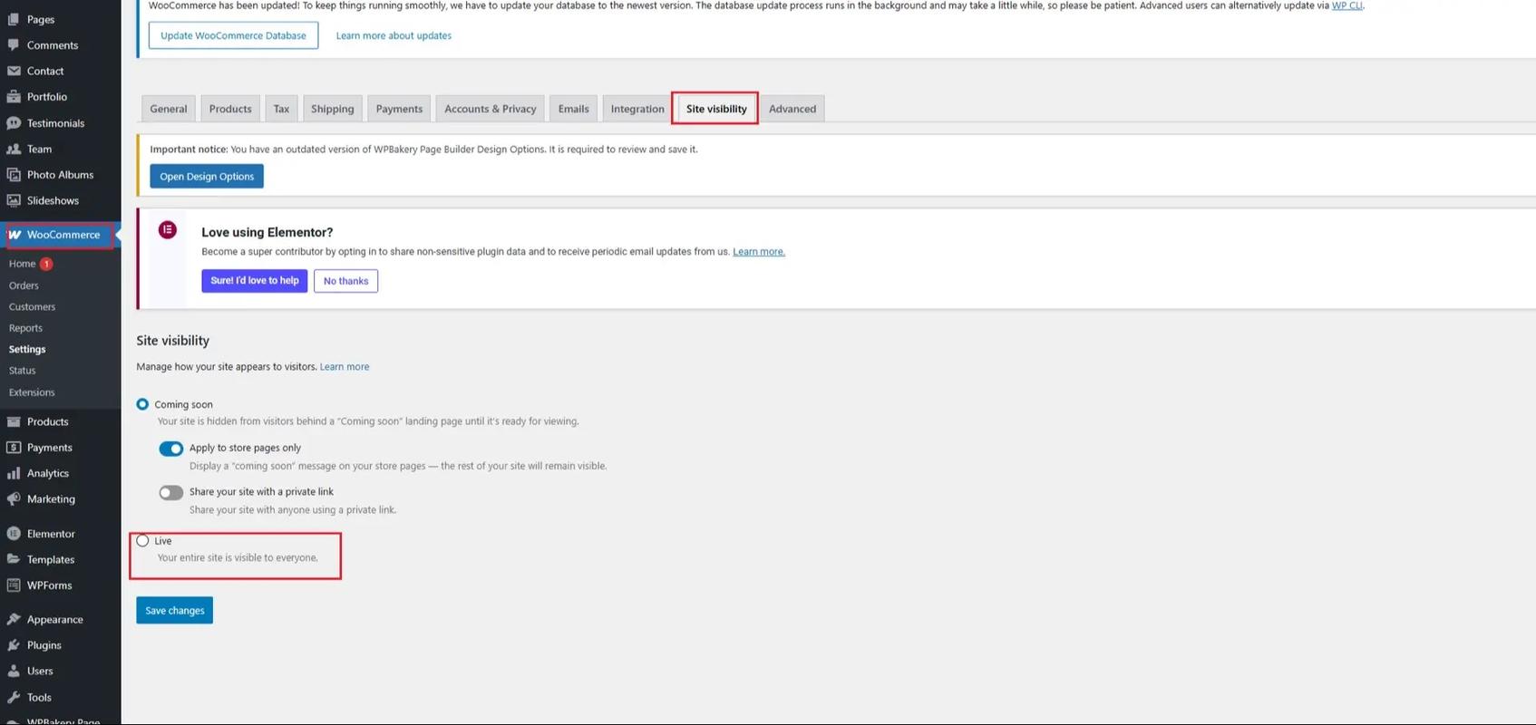Viewport: 1536px width, 725px height.
Task: Switch to the Shipping tab
Action: click(x=333, y=109)
